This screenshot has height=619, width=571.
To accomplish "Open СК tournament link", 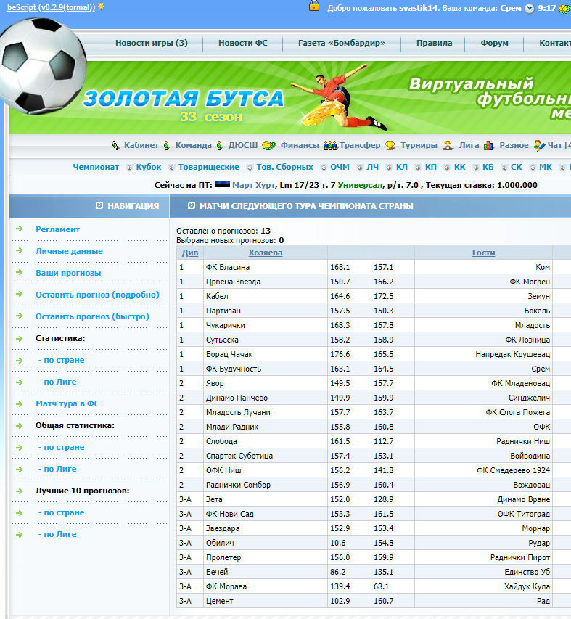I will 517,167.
